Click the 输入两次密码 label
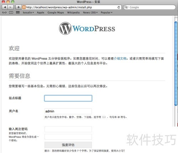Image resolution: width=178 pixels, height=153 pixels. tap(18, 129)
